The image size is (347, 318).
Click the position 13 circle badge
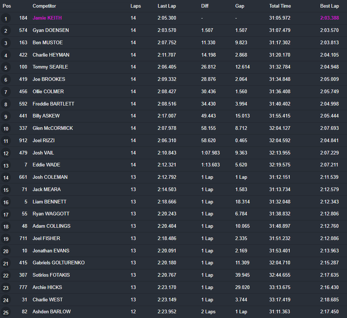(6, 166)
